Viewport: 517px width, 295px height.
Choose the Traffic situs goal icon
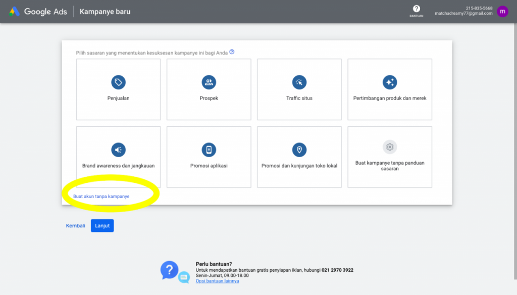click(x=299, y=82)
